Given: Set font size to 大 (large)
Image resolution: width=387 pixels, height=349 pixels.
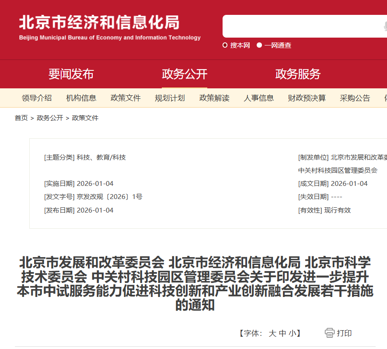Looking at the screenshot, I should 272,333.
